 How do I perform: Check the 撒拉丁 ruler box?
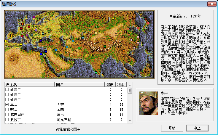[7, 120]
